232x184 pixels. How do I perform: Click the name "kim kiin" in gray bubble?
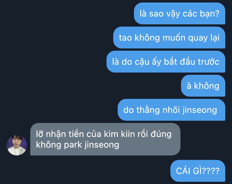pyautogui.click(x=119, y=134)
